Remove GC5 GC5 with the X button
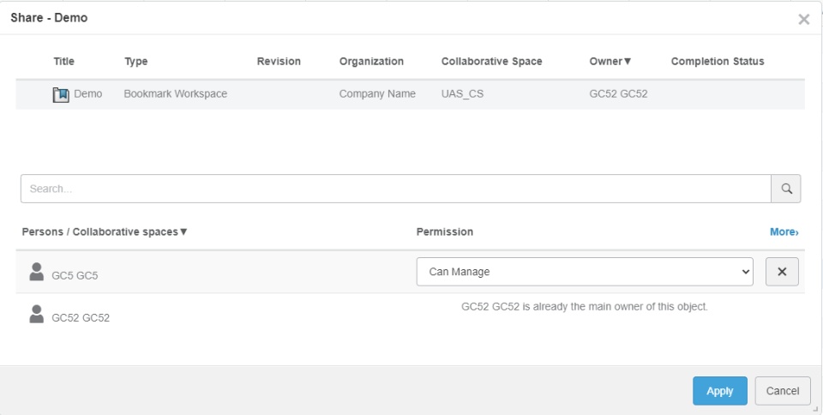Viewport: 823px width, 415px height. pos(782,272)
